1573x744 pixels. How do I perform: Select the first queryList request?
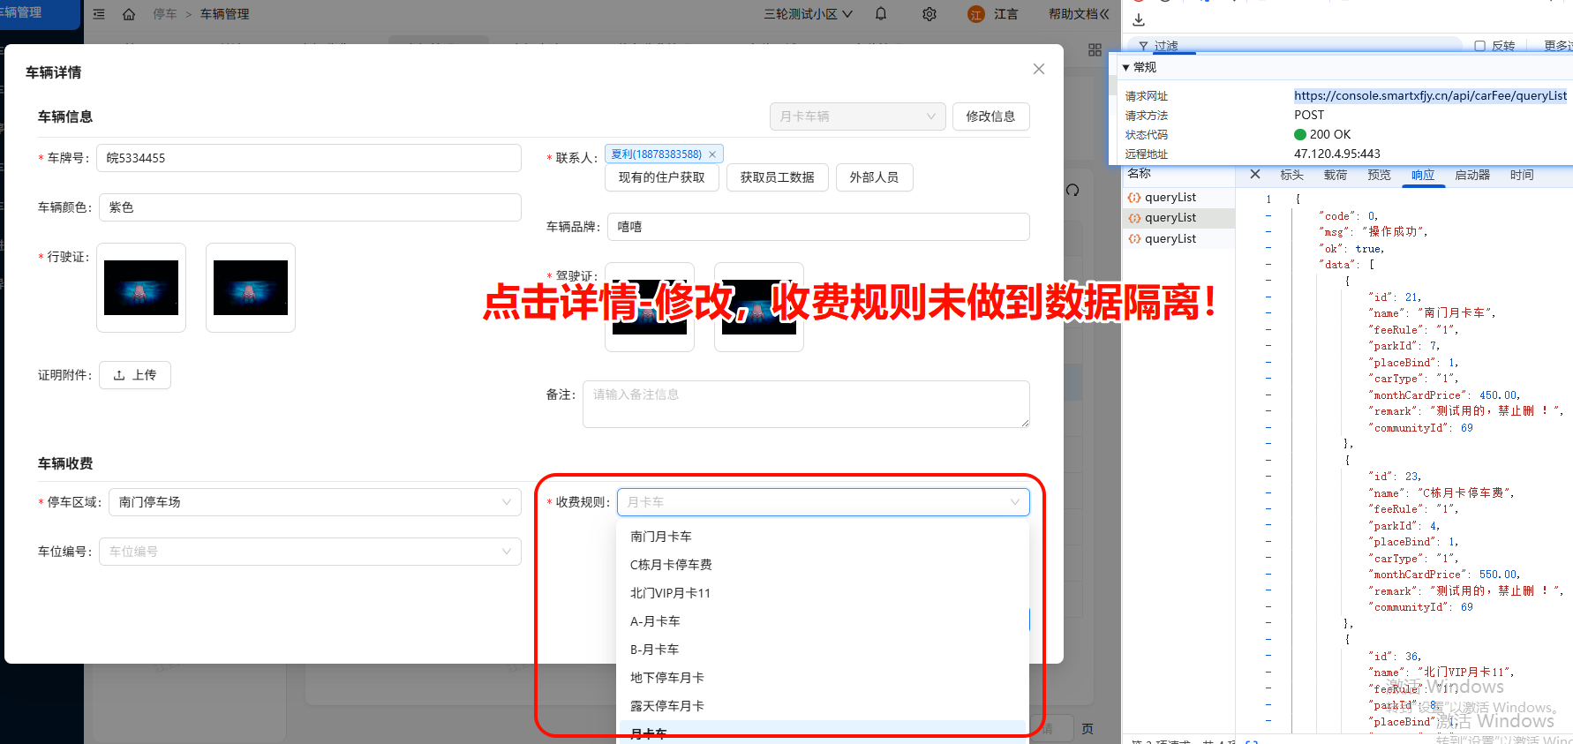point(1178,198)
